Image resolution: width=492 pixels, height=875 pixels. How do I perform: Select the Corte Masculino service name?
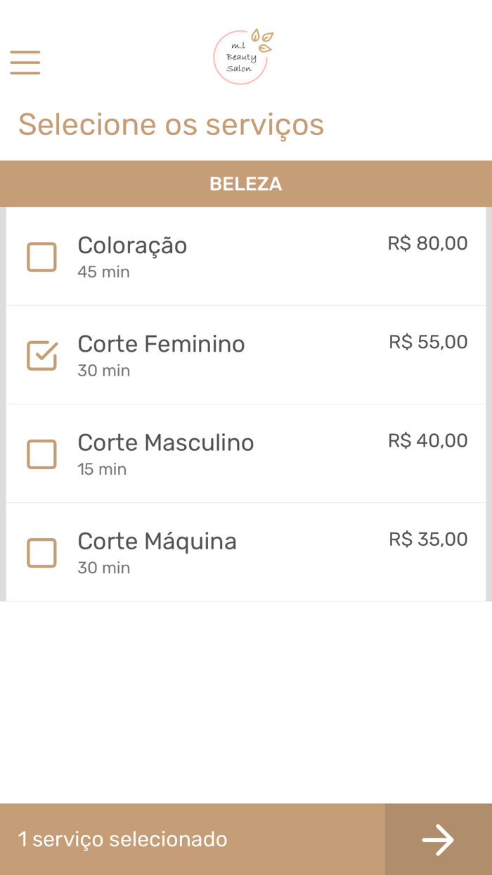pos(165,442)
